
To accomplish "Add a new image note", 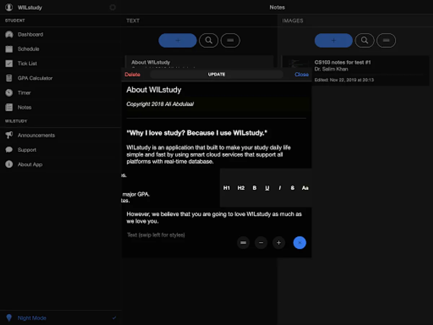I will coord(333,40).
